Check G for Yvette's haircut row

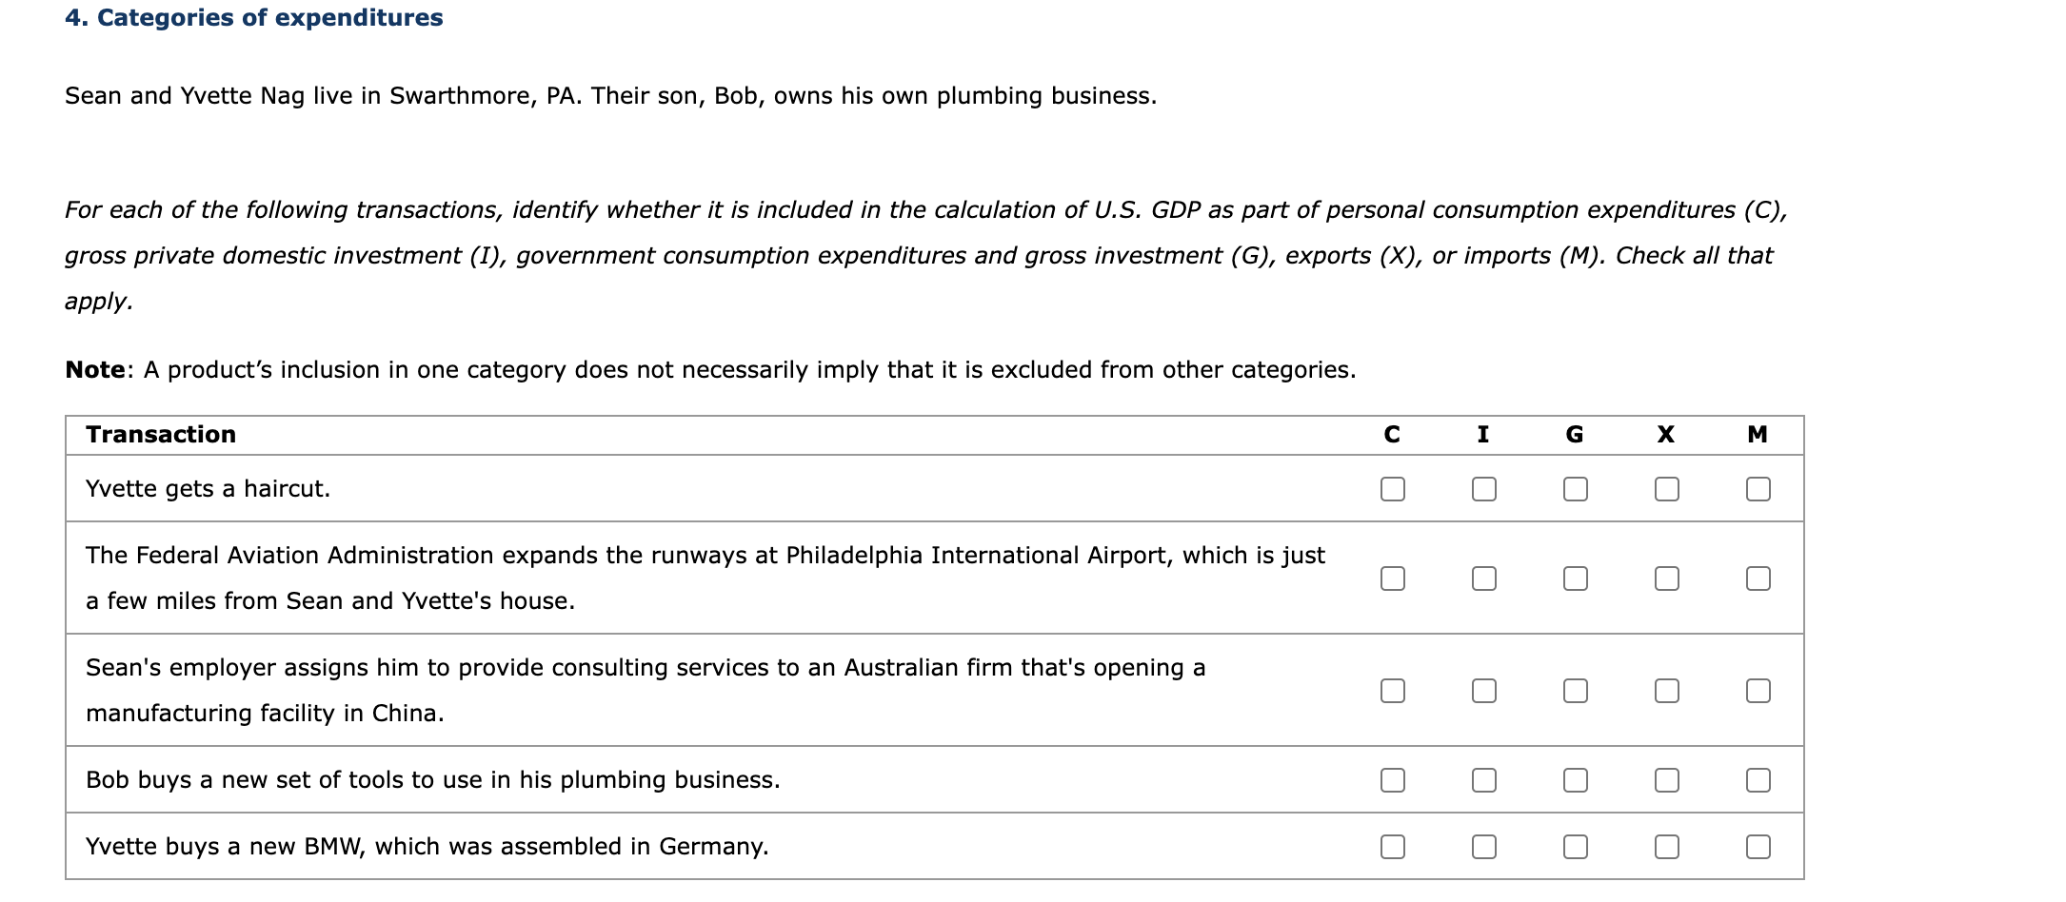[x=1575, y=489]
